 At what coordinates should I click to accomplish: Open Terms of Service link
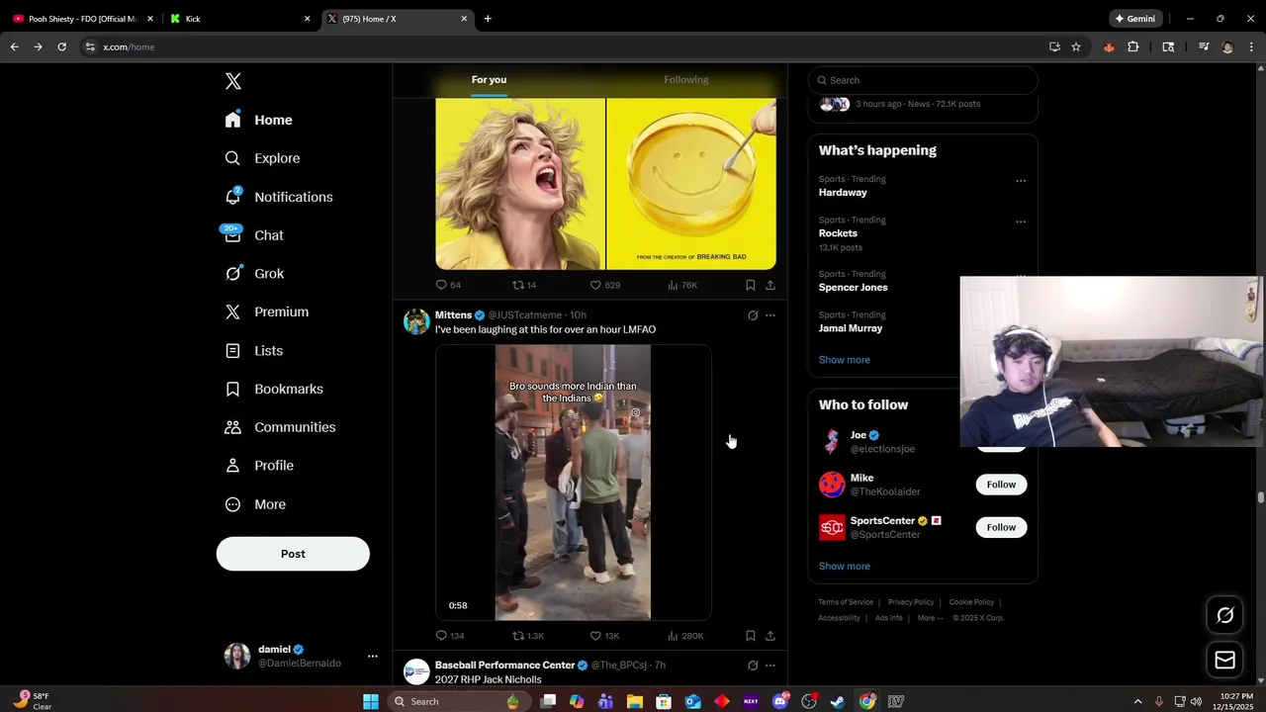click(x=846, y=602)
